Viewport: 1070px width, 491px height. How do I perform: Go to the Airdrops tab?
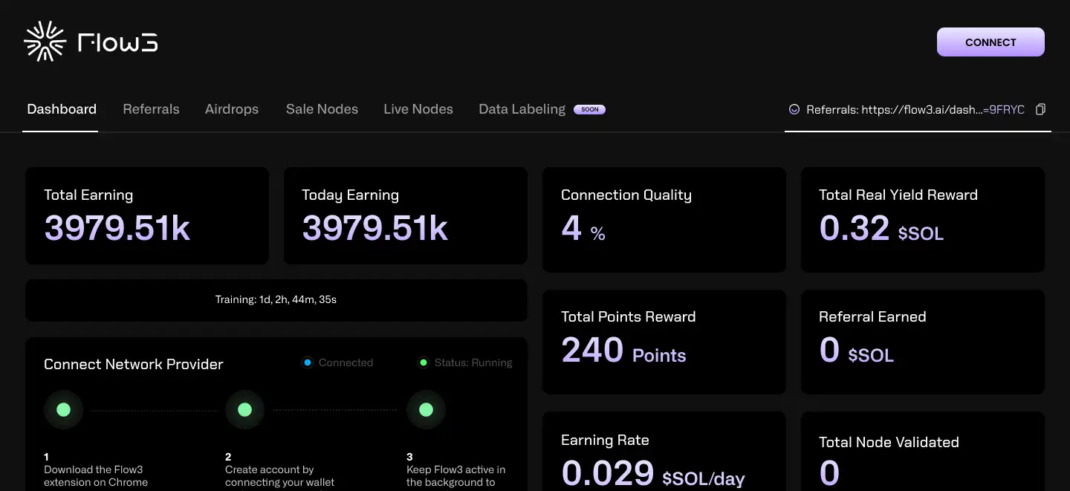pyautogui.click(x=232, y=109)
